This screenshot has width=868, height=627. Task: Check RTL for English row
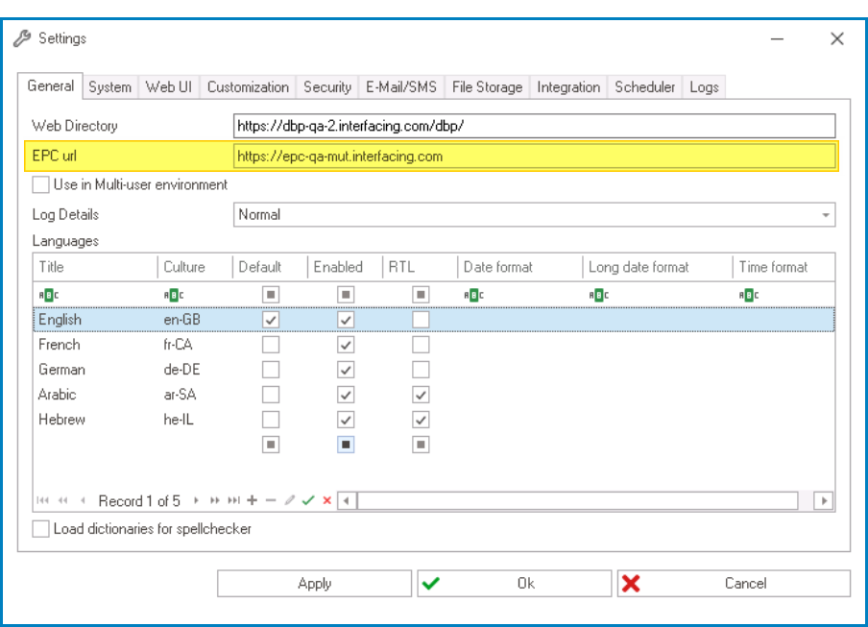pos(421,320)
